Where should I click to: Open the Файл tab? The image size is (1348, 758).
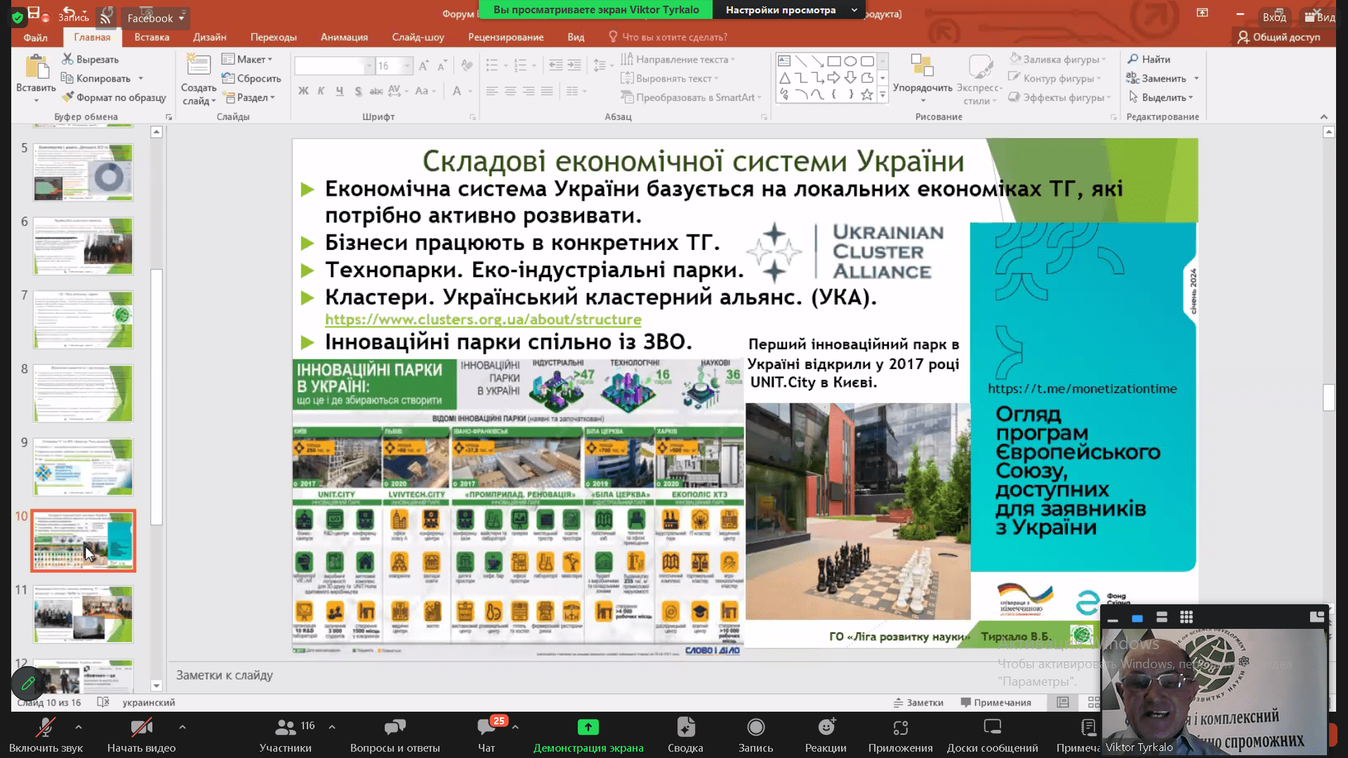[x=35, y=37]
